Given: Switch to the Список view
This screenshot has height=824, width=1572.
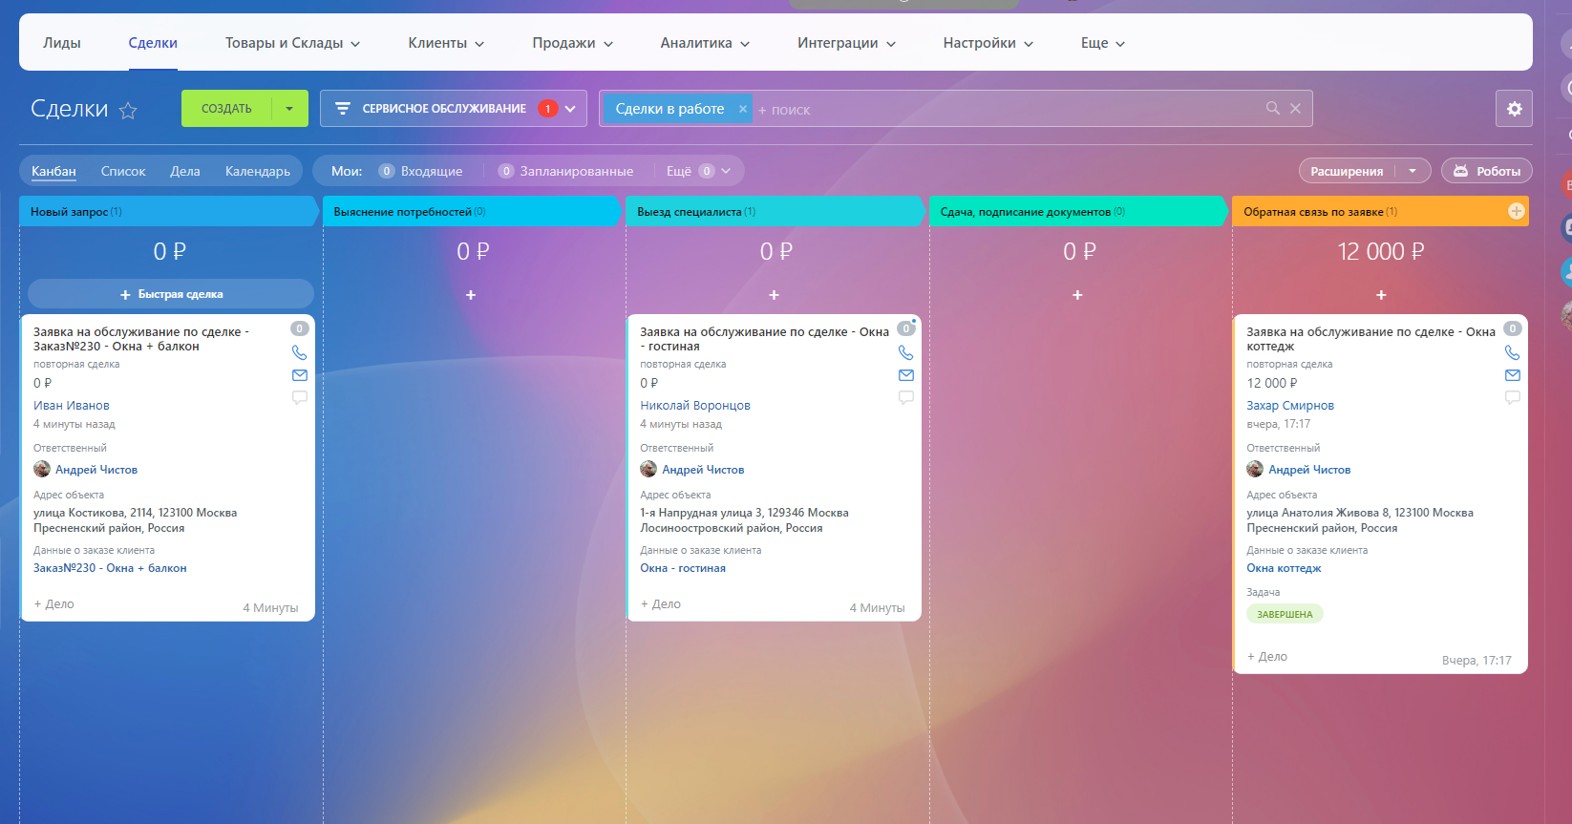Looking at the screenshot, I should point(123,171).
